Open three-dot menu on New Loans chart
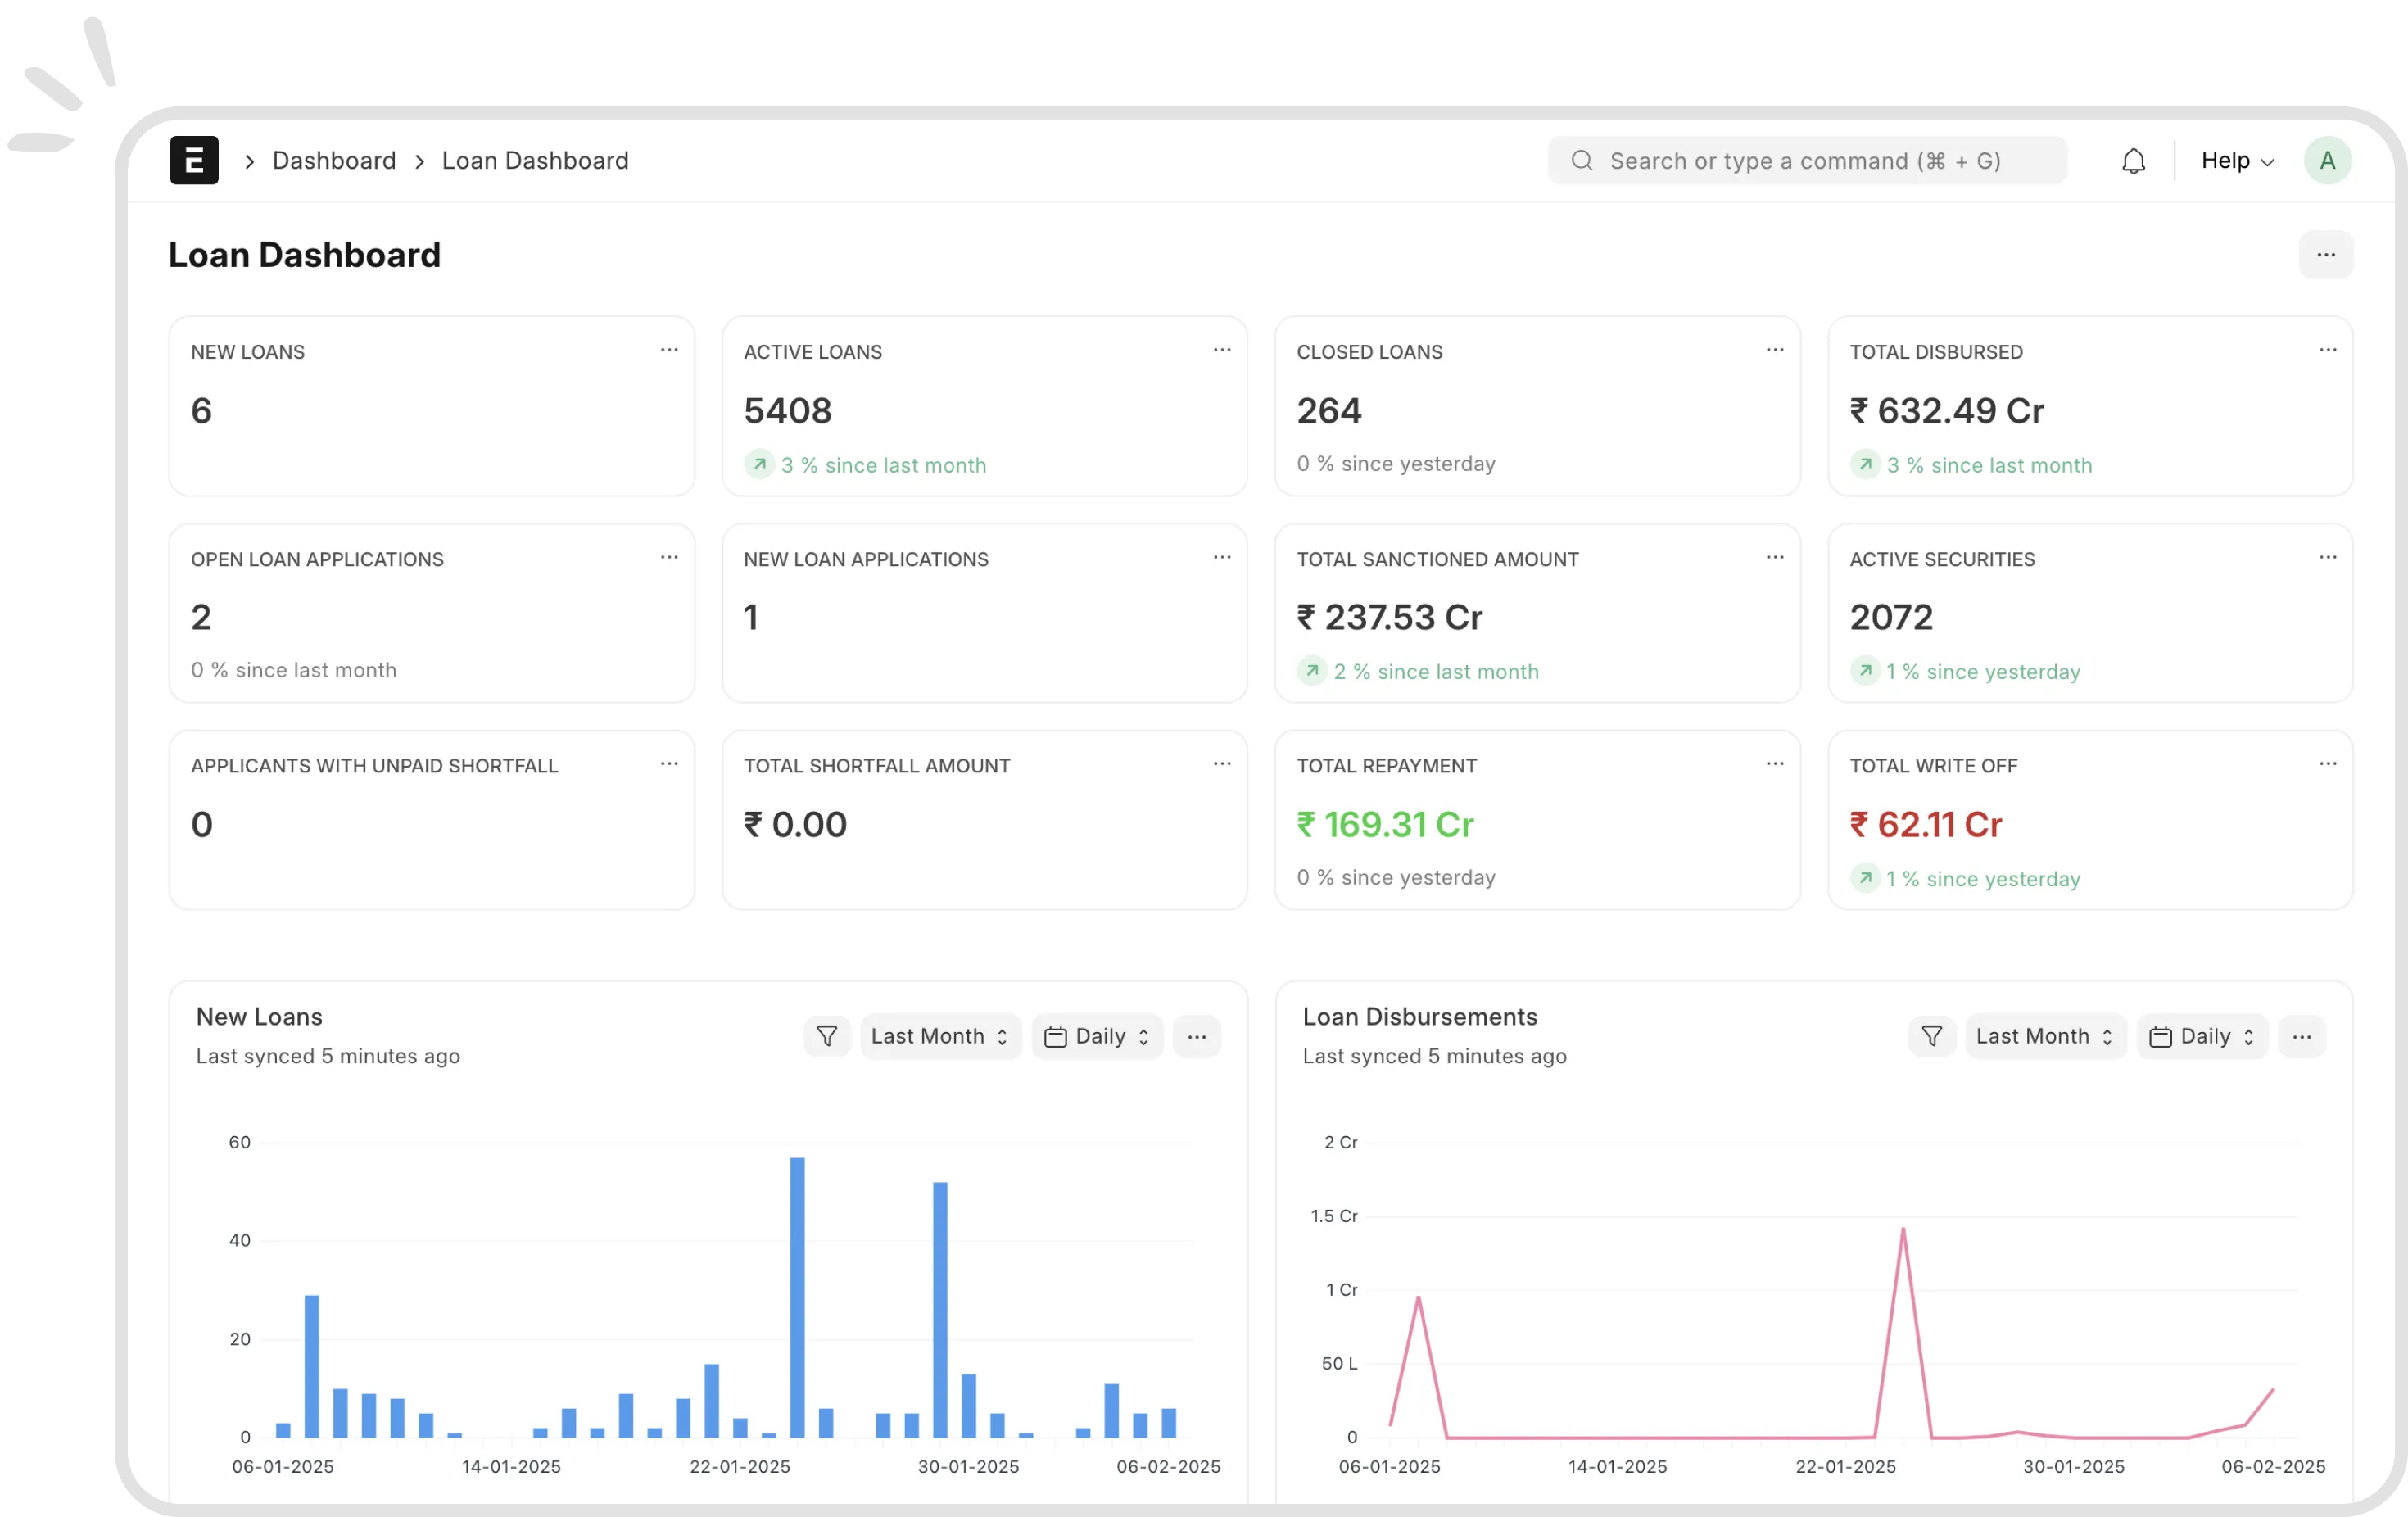The width and height of the screenshot is (2408, 1517). point(1196,1036)
